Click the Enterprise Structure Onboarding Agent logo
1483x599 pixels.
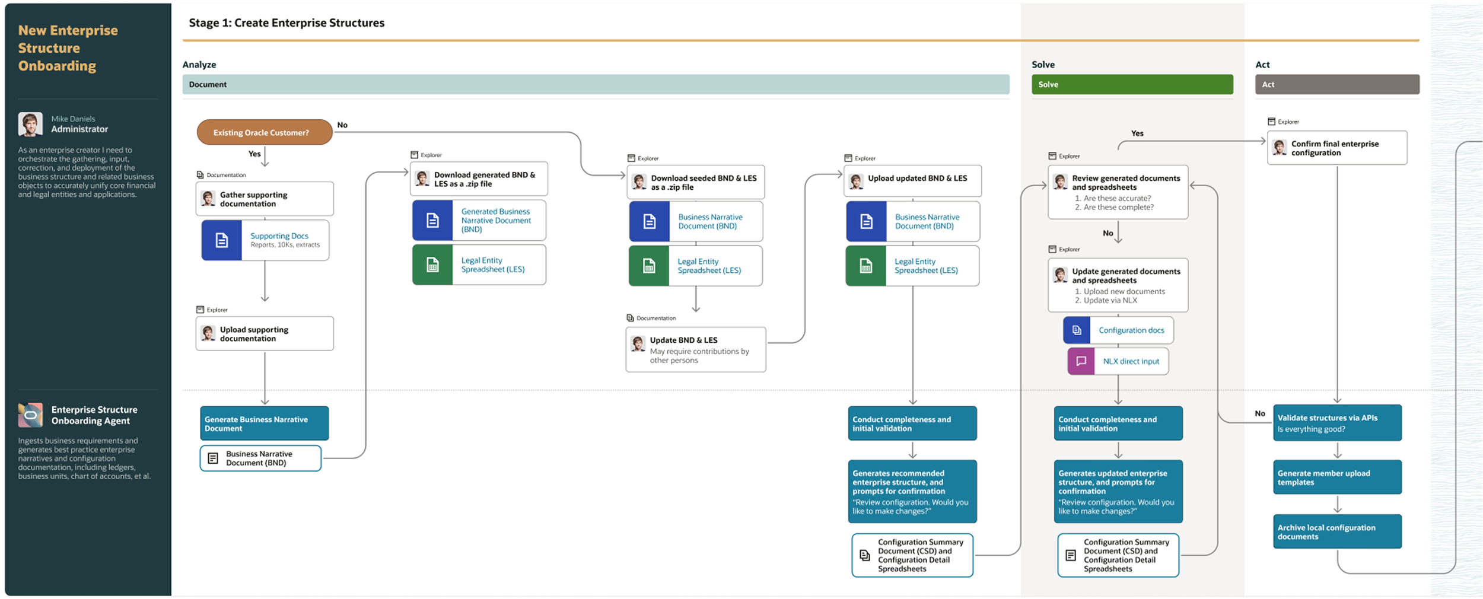31,414
